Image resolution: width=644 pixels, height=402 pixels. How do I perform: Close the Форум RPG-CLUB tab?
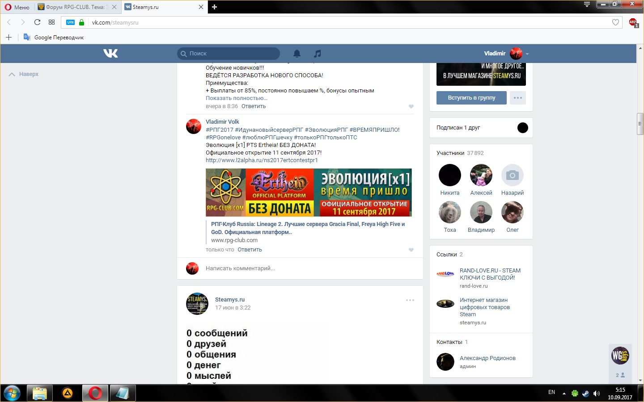[114, 7]
